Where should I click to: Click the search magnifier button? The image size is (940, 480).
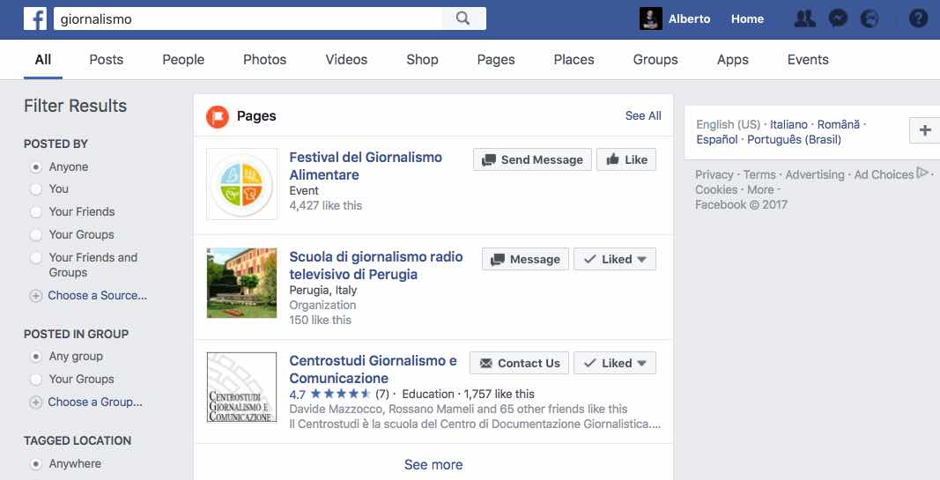click(x=463, y=18)
